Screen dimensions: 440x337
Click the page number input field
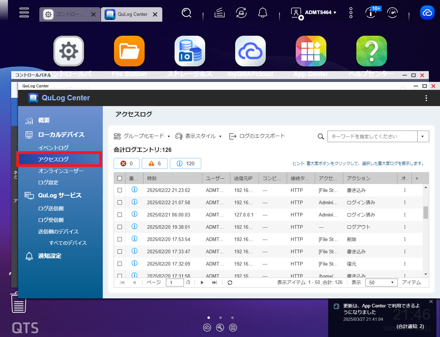175,283
